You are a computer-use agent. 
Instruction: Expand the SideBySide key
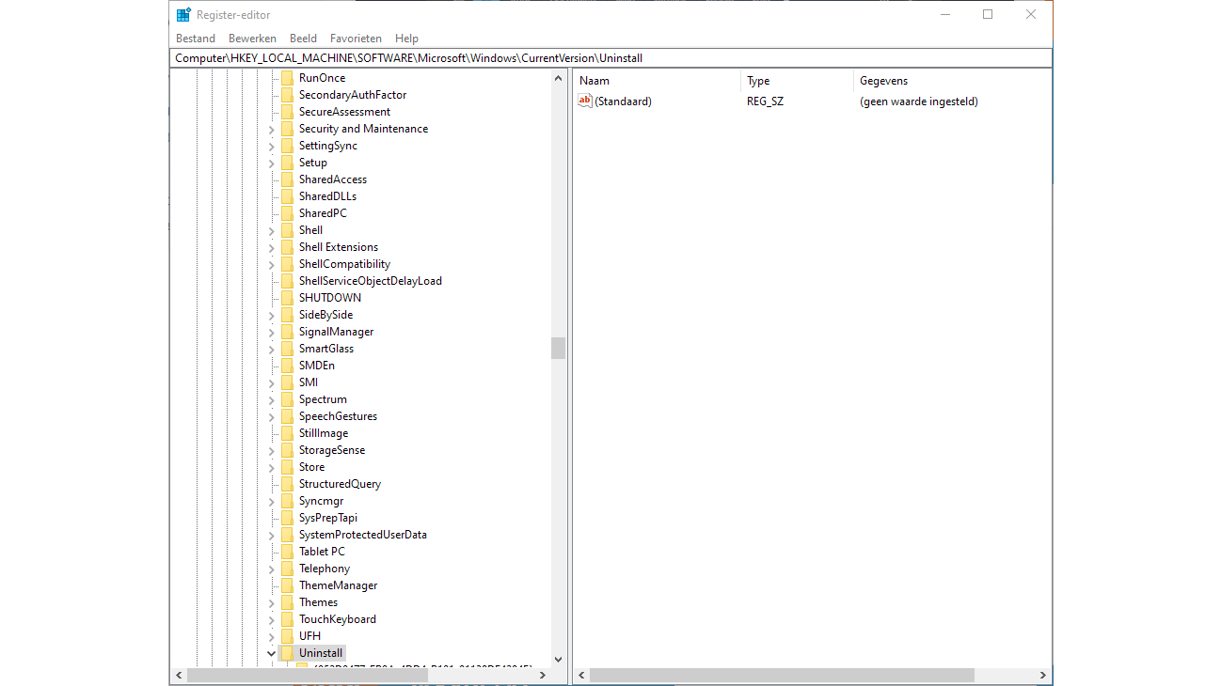[272, 316]
